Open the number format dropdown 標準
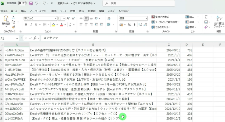The width and height of the screenshot is (225, 122). coord(146,19)
